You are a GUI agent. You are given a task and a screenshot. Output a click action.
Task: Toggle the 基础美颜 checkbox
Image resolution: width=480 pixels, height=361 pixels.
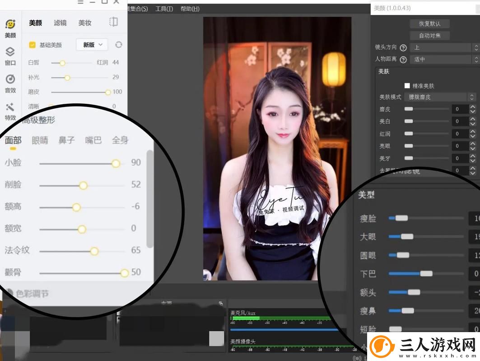[x=32, y=45]
